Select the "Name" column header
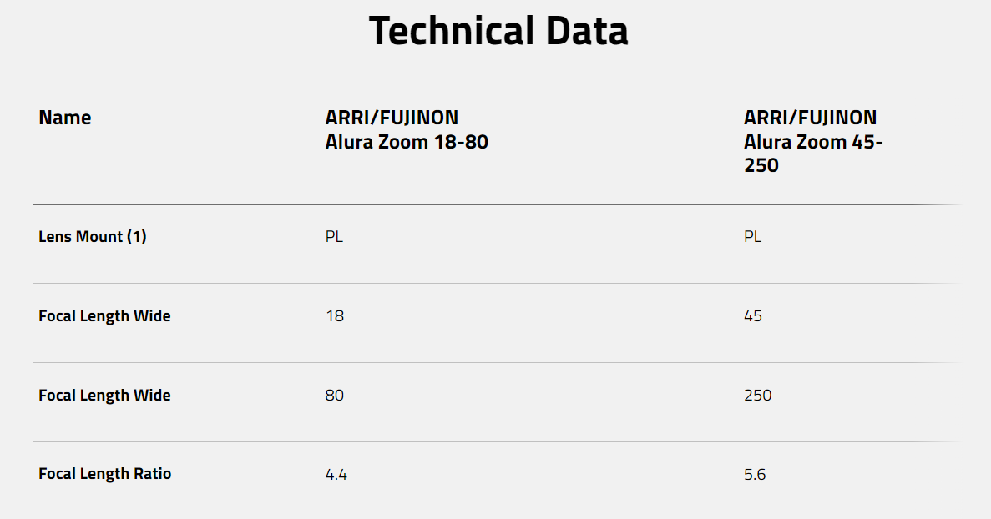991x519 pixels. click(x=65, y=118)
